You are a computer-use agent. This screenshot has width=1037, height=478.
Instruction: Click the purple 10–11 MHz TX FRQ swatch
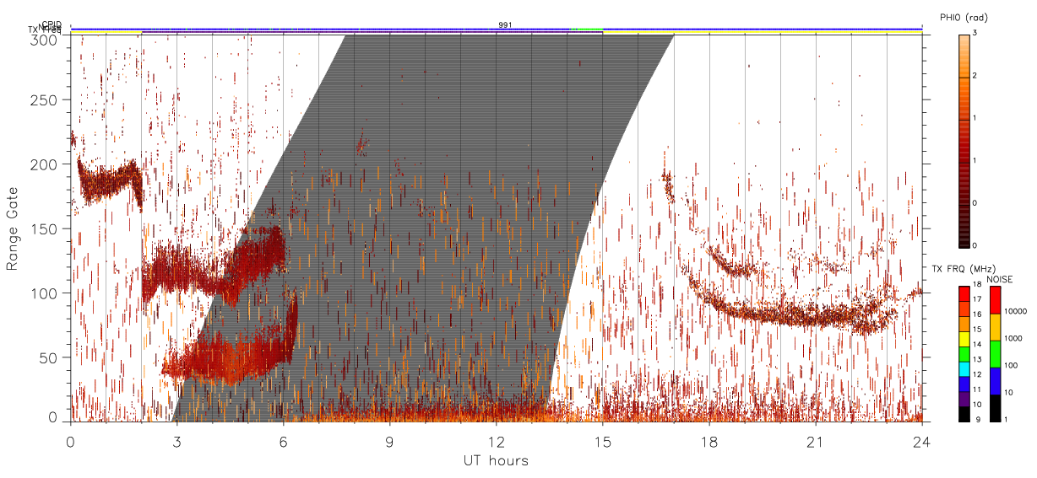[x=964, y=400]
